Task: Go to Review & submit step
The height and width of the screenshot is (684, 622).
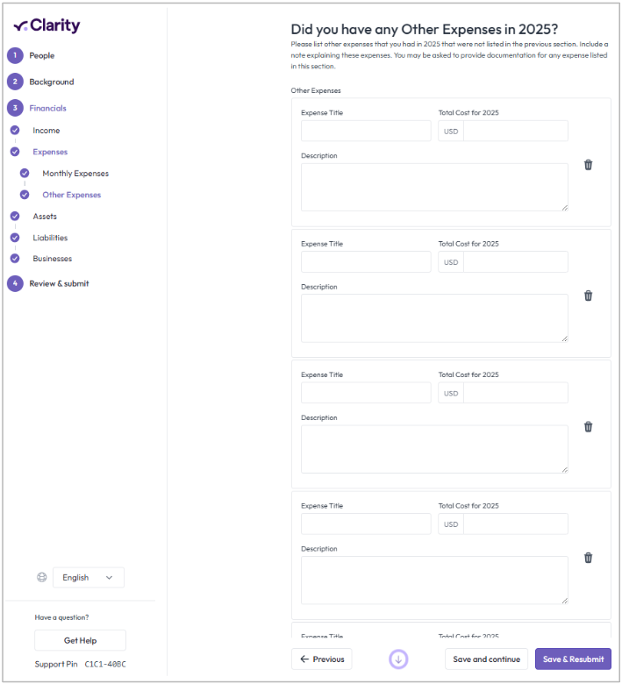Action: (x=59, y=283)
